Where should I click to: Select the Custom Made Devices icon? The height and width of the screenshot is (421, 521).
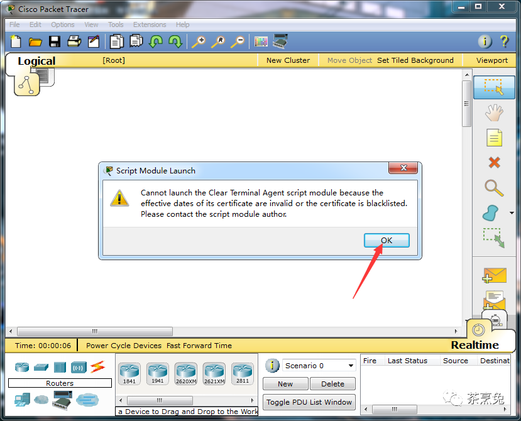click(x=62, y=400)
